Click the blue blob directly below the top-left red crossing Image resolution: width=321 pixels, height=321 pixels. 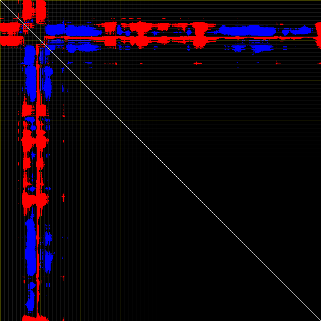pyautogui.click(x=29, y=55)
